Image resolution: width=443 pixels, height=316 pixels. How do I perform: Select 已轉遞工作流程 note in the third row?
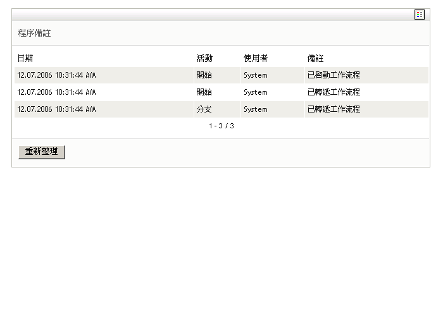click(x=334, y=109)
